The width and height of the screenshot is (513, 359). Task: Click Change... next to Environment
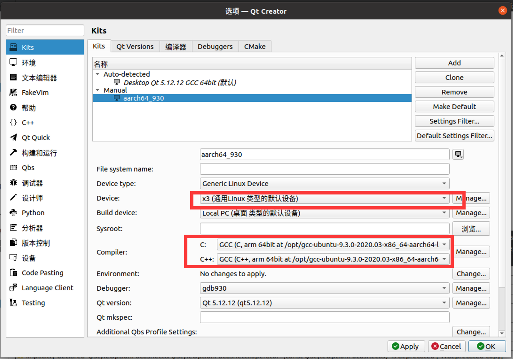471,274
